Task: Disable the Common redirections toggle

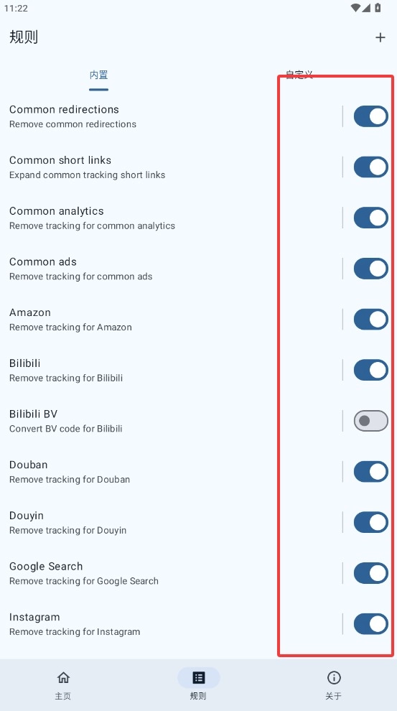Action: pos(370,116)
